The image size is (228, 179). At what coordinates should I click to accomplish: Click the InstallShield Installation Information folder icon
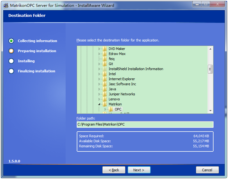click(x=105, y=69)
